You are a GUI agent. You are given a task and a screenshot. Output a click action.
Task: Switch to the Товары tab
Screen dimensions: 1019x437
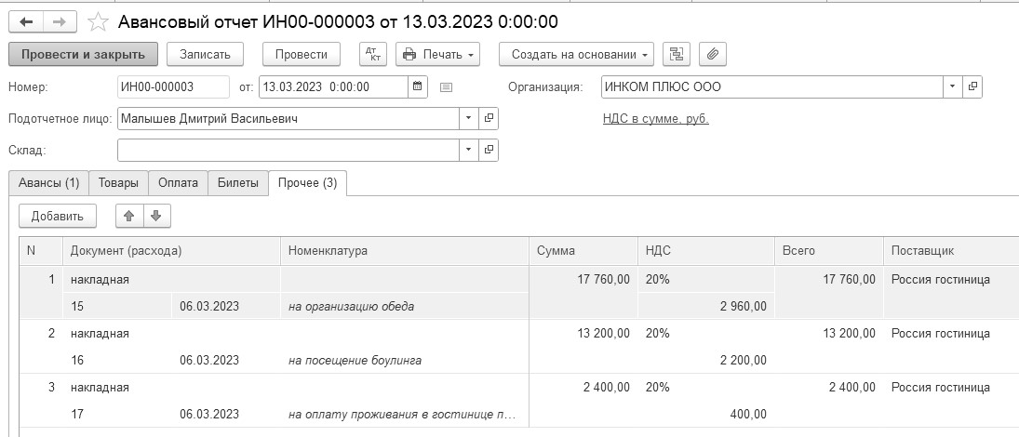pyautogui.click(x=119, y=183)
